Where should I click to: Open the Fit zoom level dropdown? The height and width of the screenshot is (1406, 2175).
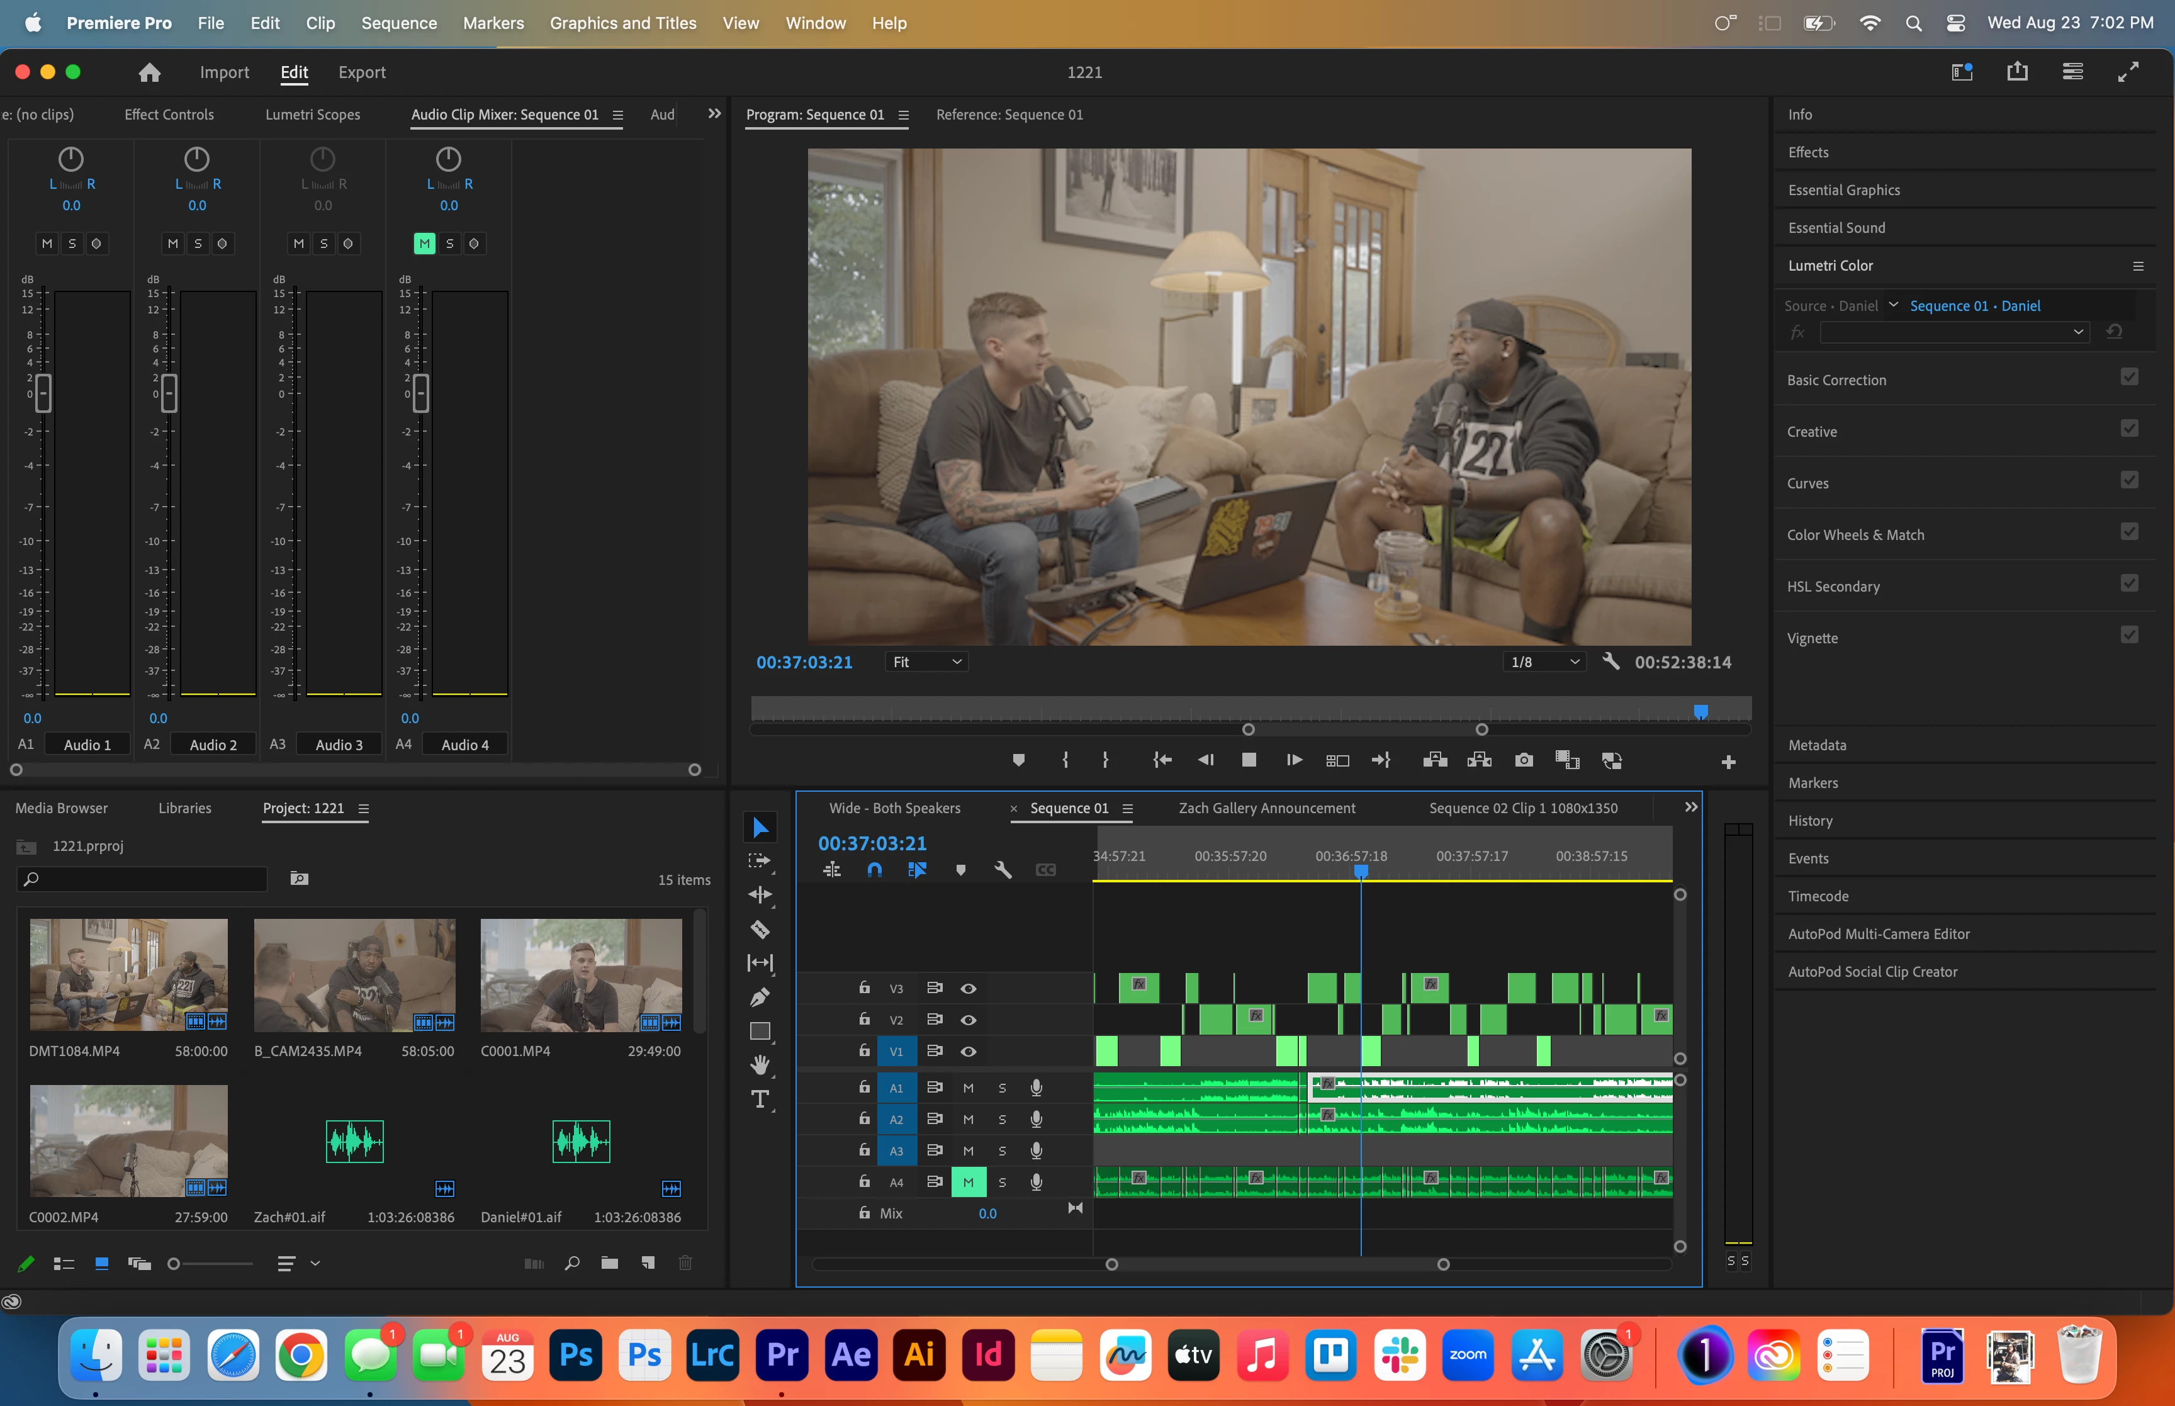(926, 662)
